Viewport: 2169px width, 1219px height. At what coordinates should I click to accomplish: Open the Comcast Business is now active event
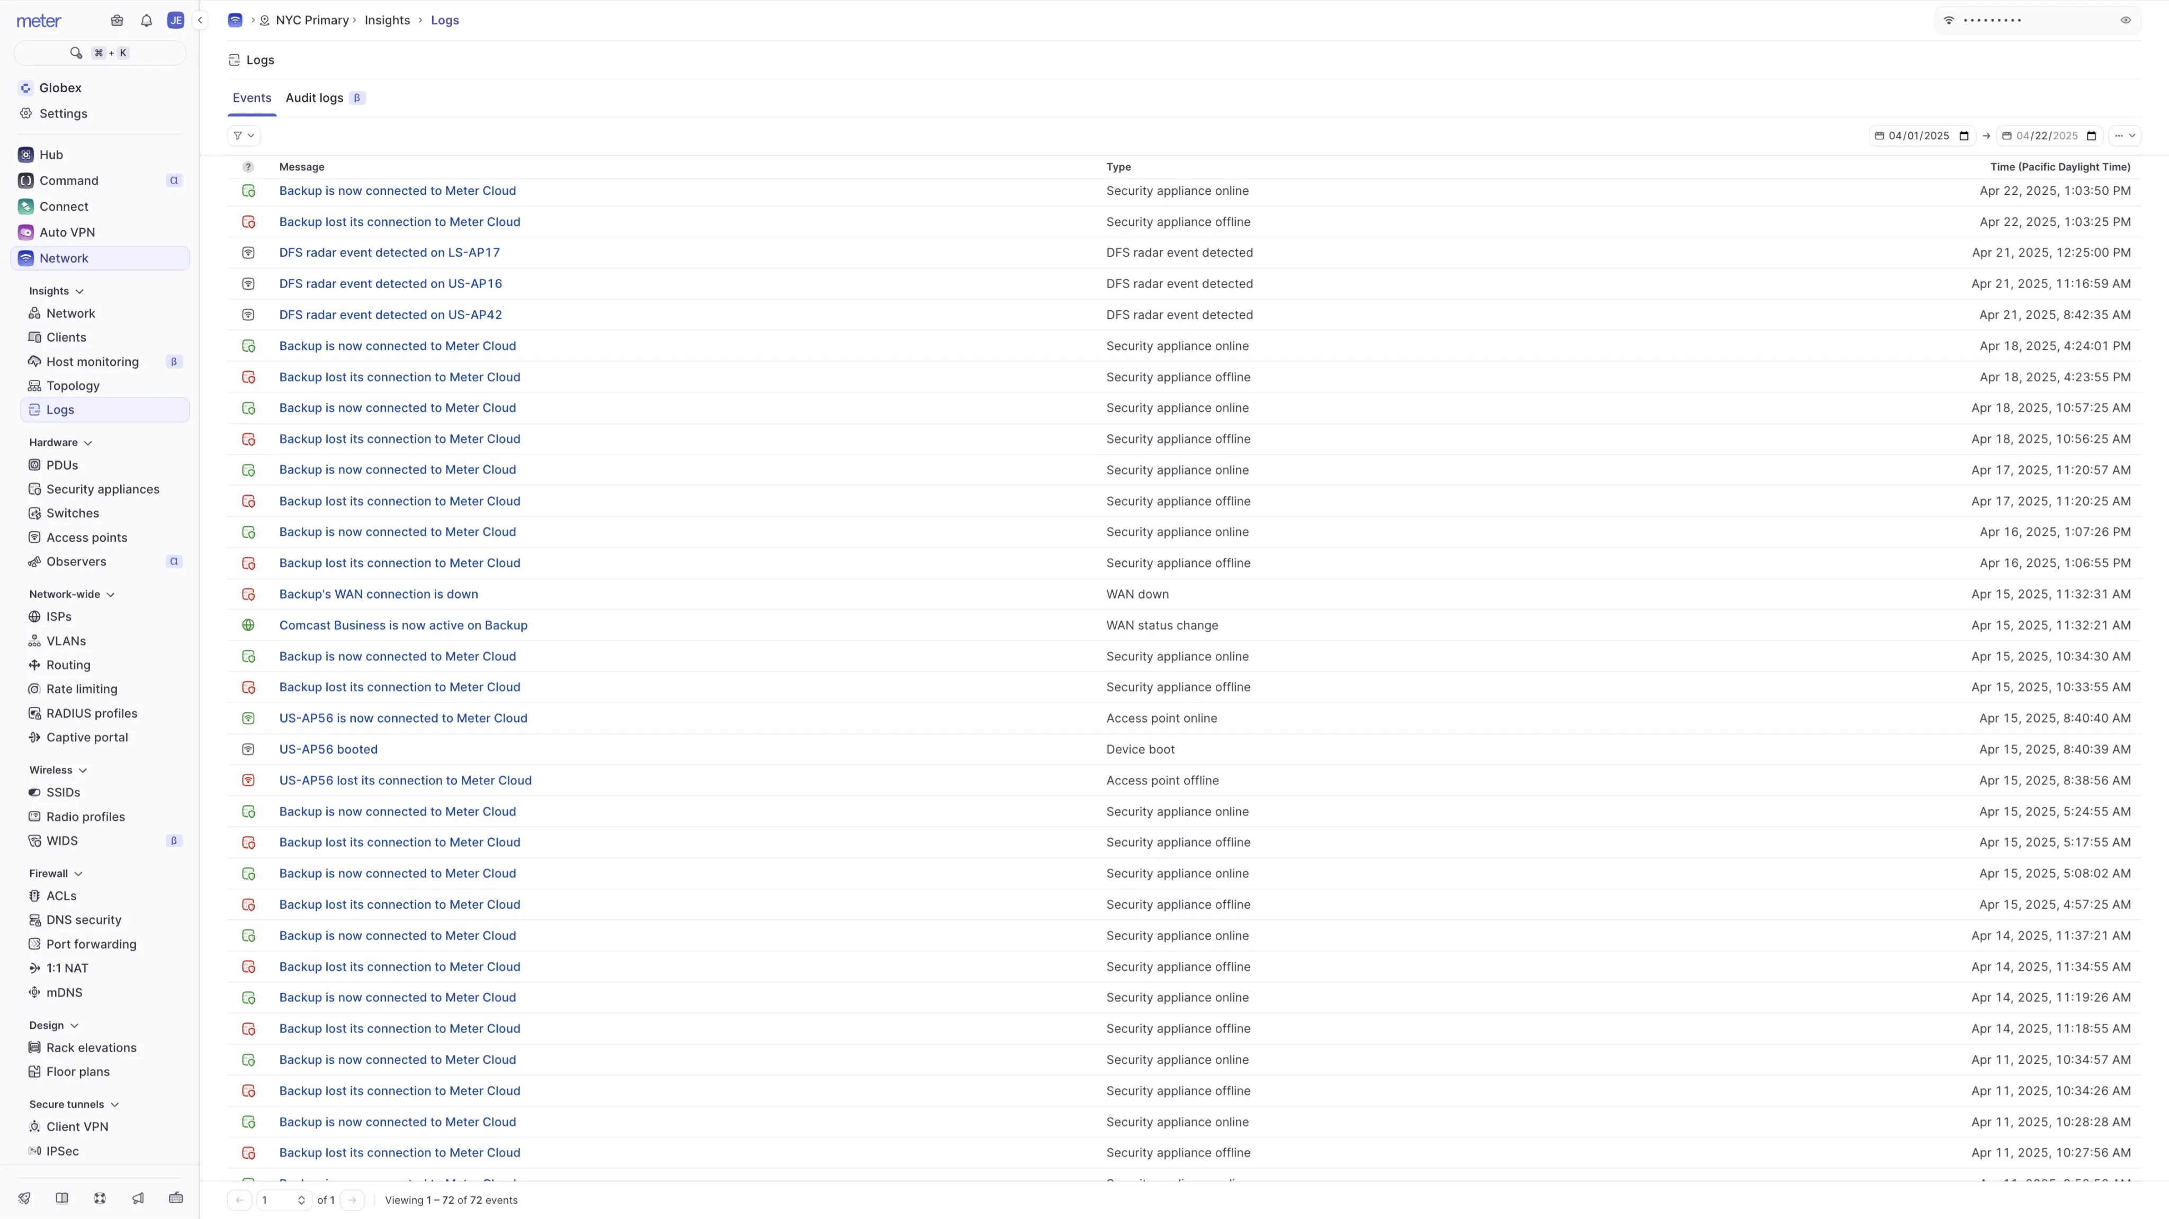point(404,625)
